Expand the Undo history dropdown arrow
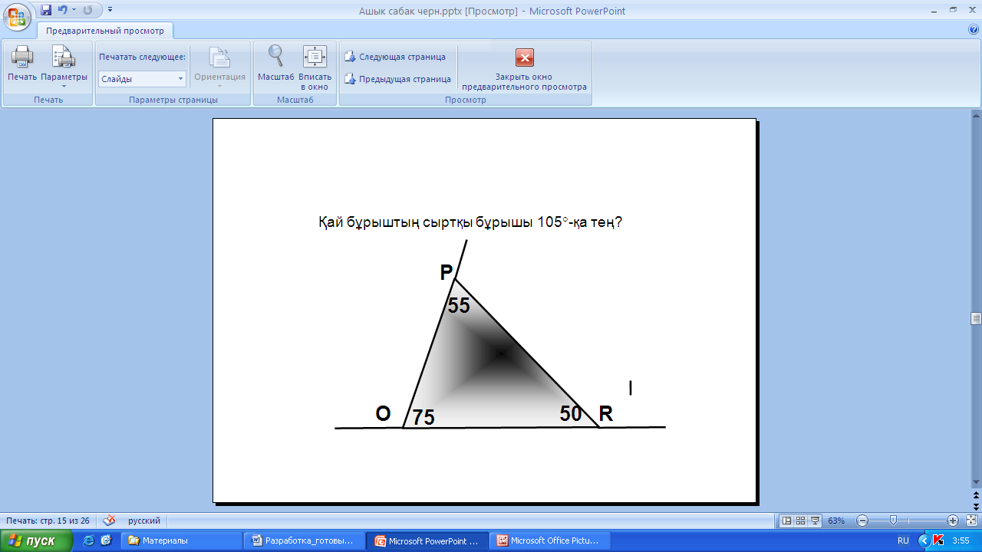The height and width of the screenshot is (552, 982). tap(74, 10)
